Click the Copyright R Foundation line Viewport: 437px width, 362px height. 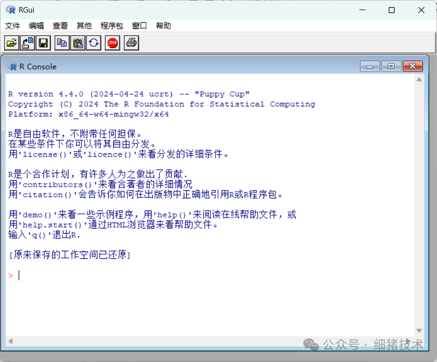162,104
